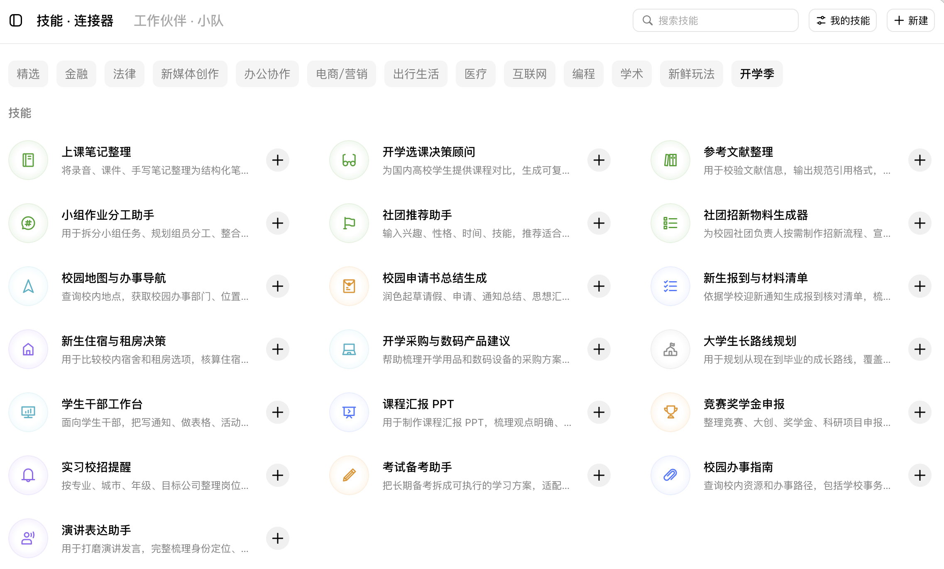Screen dimensions: 944x569
Task: Click the 竞赛奖学金申报 trophy icon
Action: (x=670, y=412)
